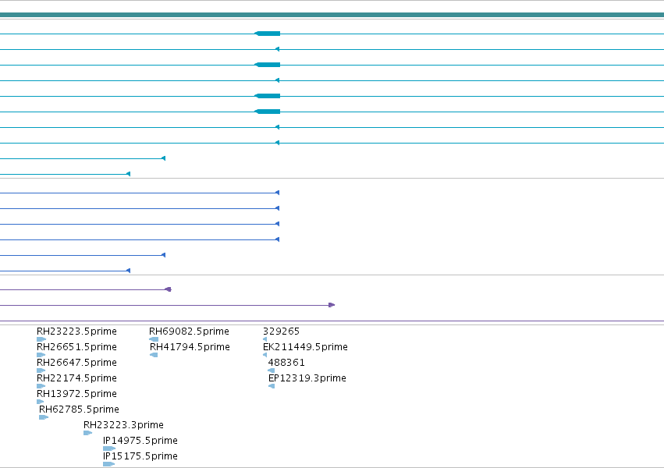Image resolution: width=664 pixels, height=468 pixels.
Task: Select the left-pointing glyph under RH69082.5prime
Action: pyautogui.click(x=154, y=339)
